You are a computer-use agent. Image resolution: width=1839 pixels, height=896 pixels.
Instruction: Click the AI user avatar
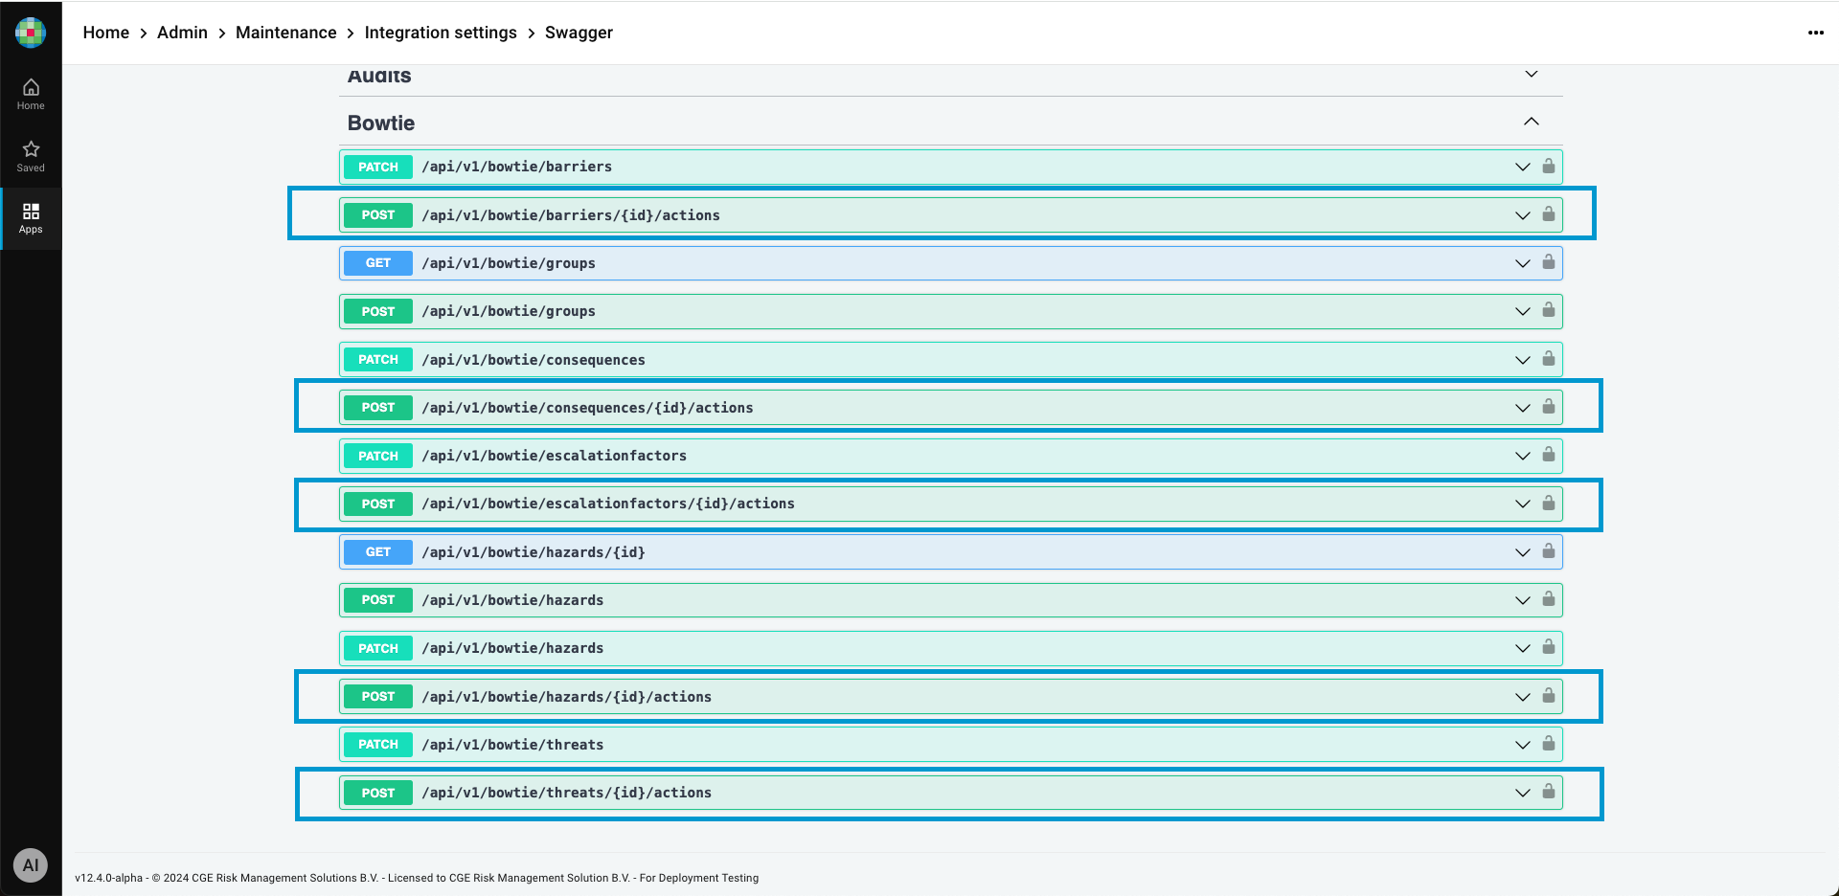point(31,865)
